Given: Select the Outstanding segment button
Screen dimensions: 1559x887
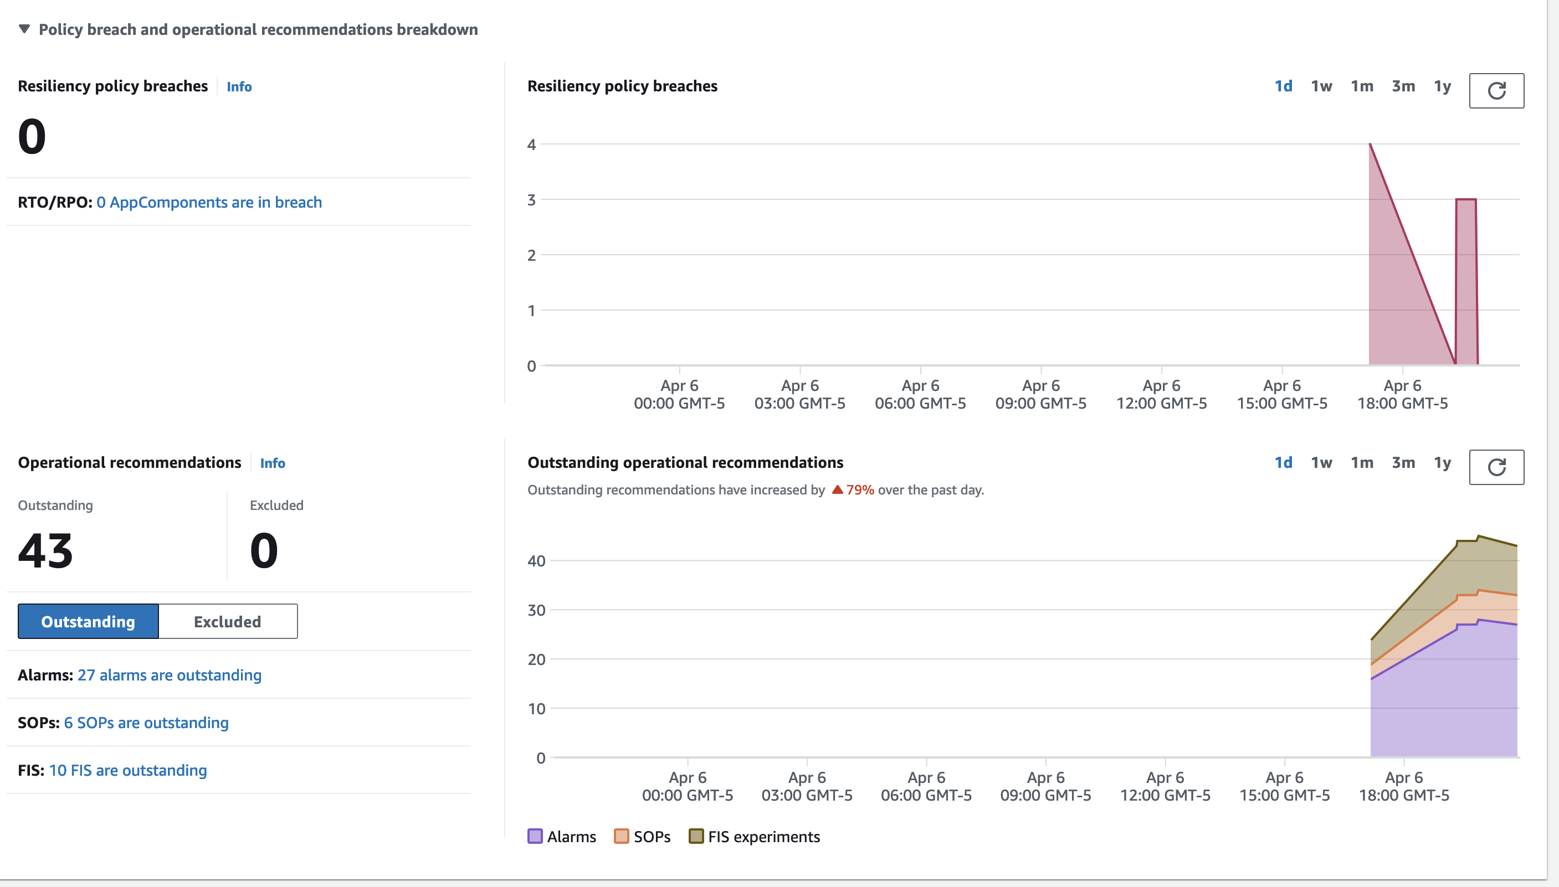Looking at the screenshot, I should 89,621.
